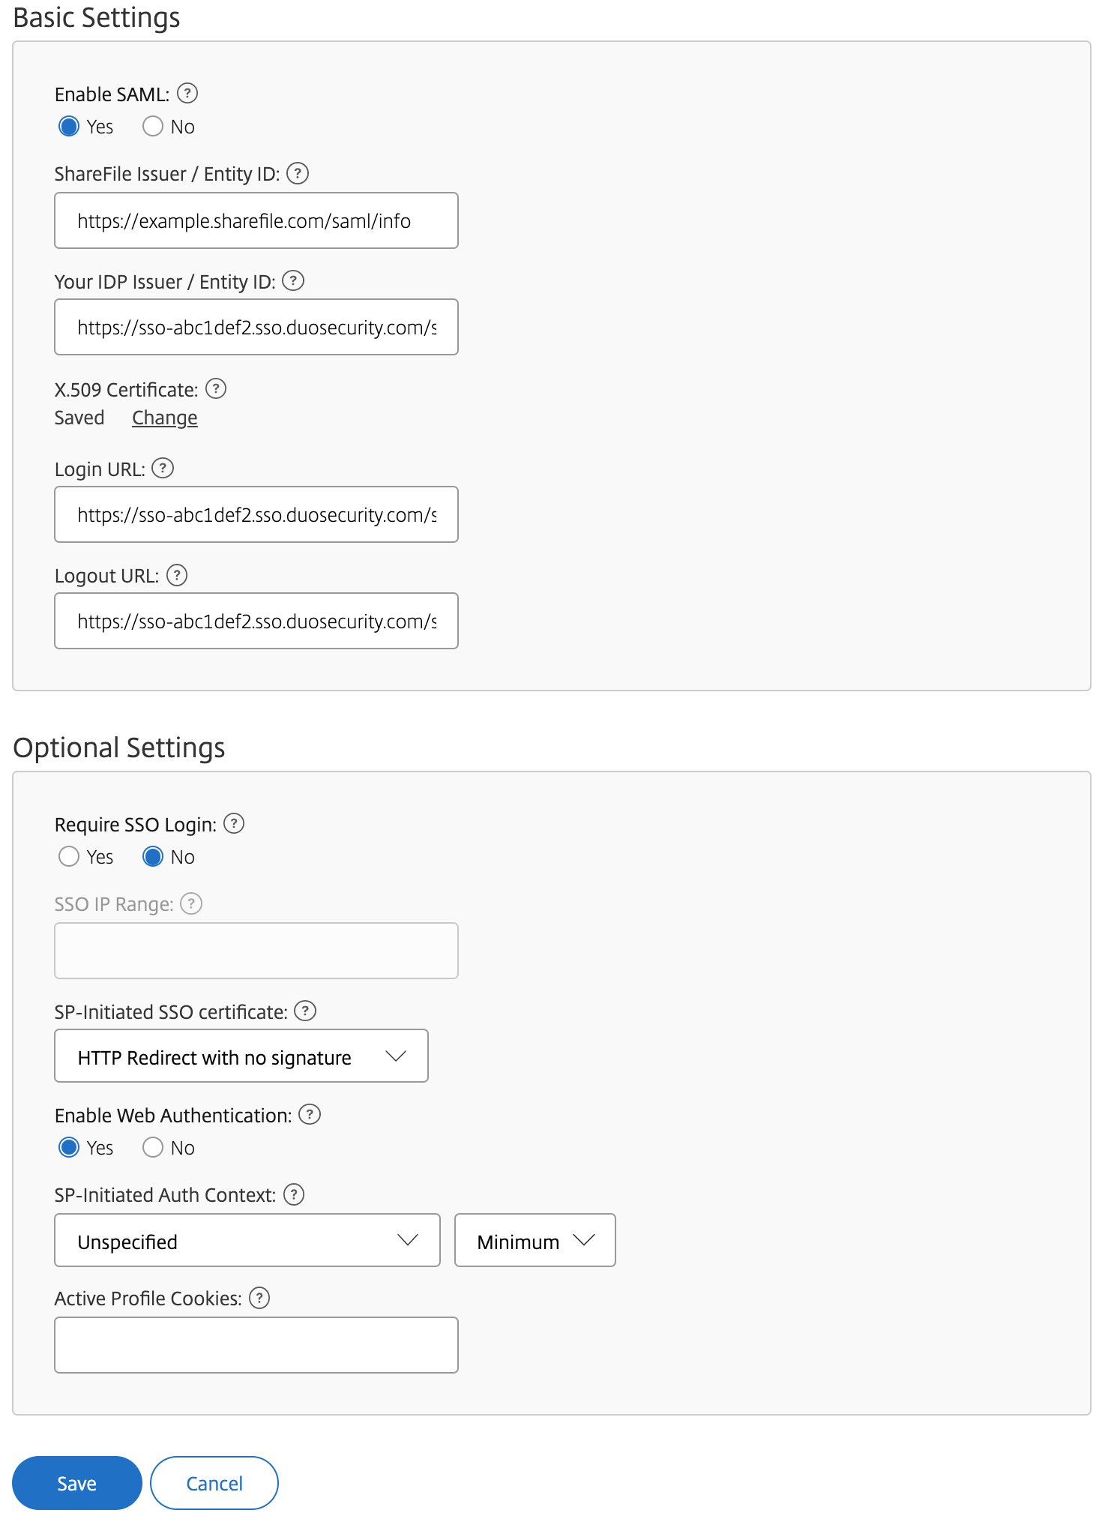Open help for Require SSO Login

pos(233,823)
